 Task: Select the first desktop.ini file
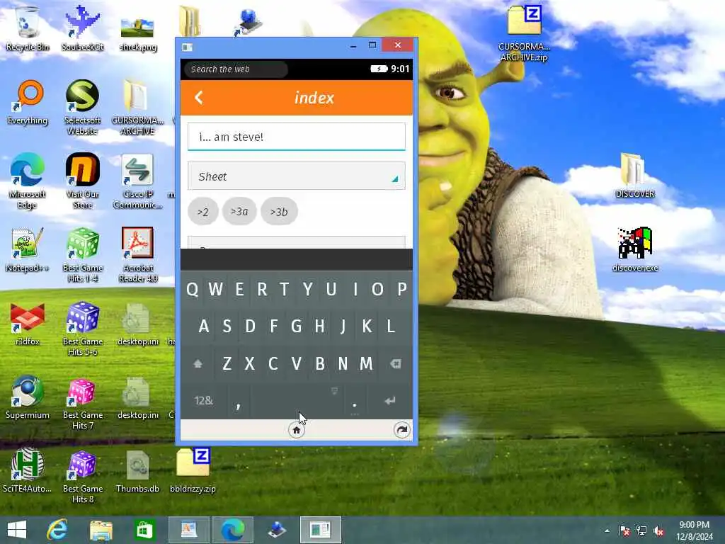click(x=138, y=324)
